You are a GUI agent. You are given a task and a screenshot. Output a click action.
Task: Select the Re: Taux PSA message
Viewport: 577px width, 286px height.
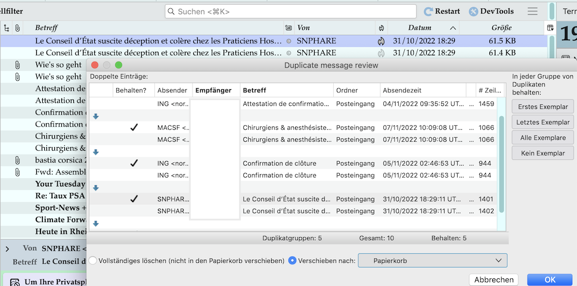point(43,196)
